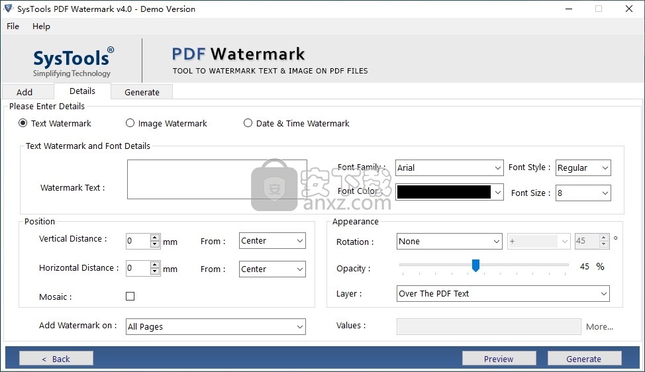Click the Back button
The width and height of the screenshot is (645, 372).
click(56, 359)
